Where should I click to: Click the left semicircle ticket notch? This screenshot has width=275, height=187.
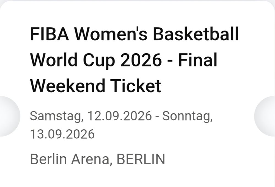[x=10, y=116]
